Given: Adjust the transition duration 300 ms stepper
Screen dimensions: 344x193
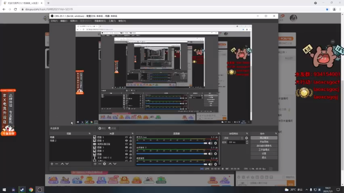Looking at the screenshot, I should click(x=247, y=142).
